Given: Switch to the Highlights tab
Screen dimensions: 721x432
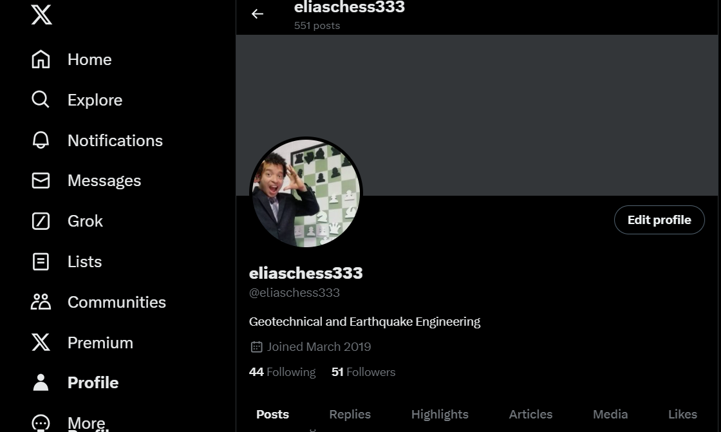Looking at the screenshot, I should pyautogui.click(x=440, y=414).
